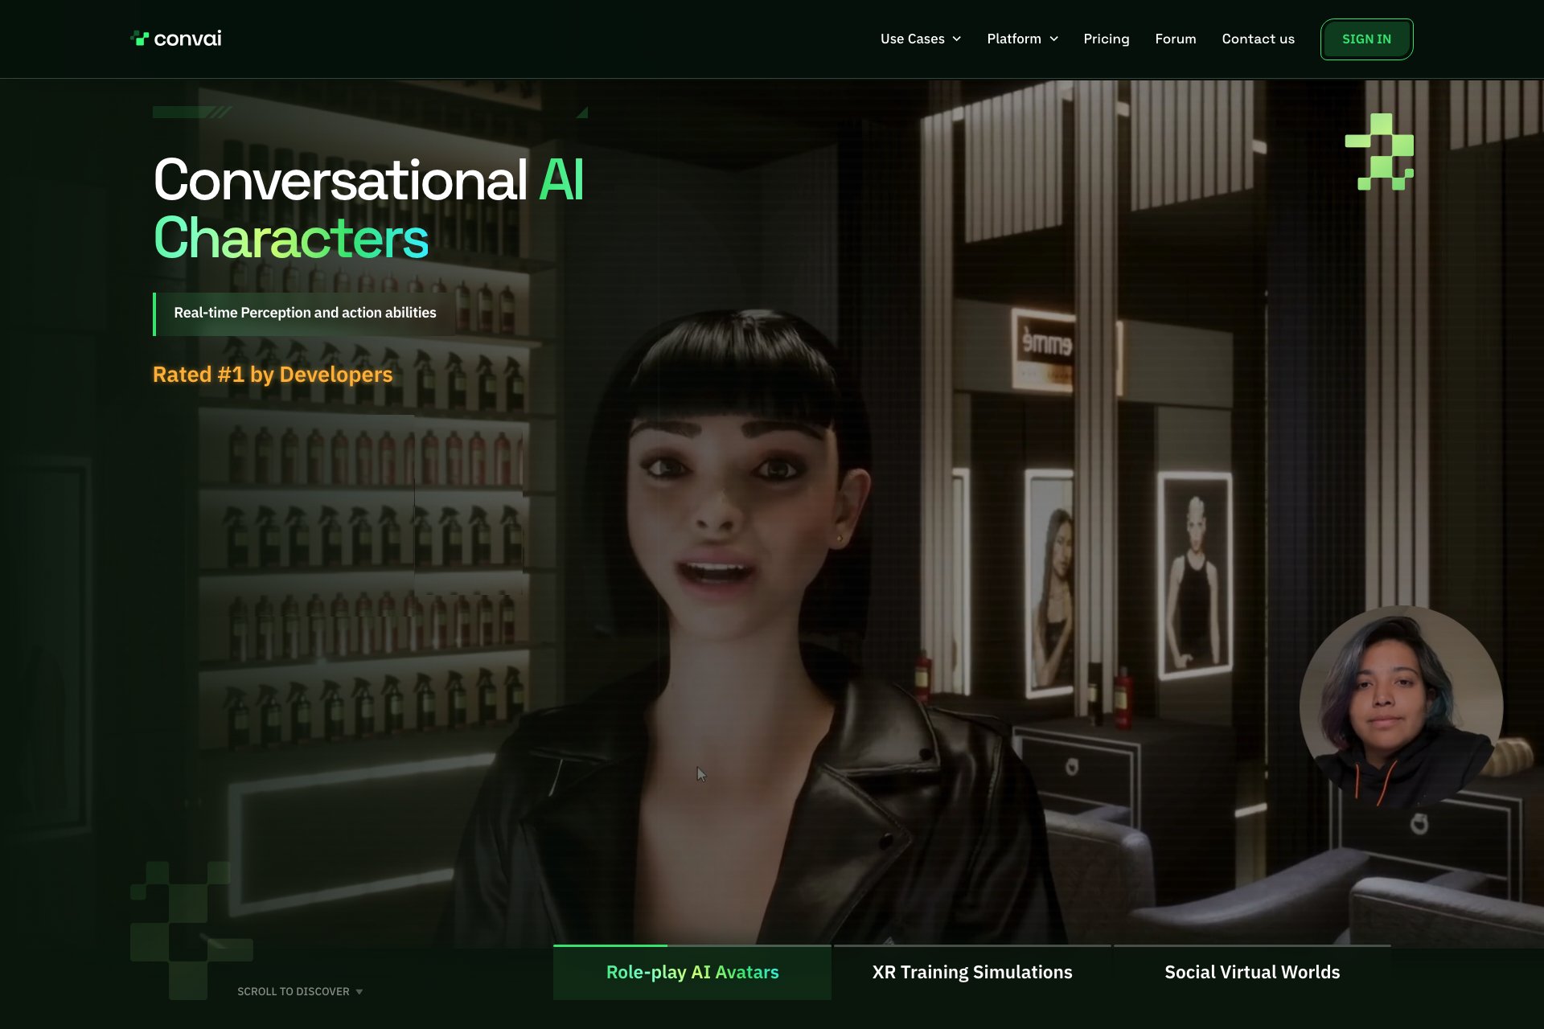
Task: Click the Convai logo in header
Action: point(176,39)
